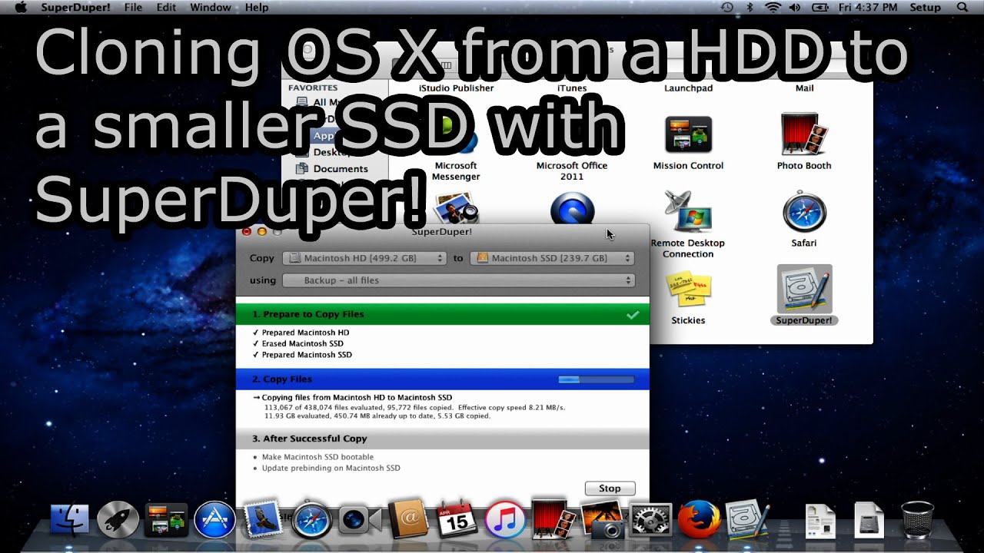Open Stickies in the Finder Applications window

pos(688,289)
